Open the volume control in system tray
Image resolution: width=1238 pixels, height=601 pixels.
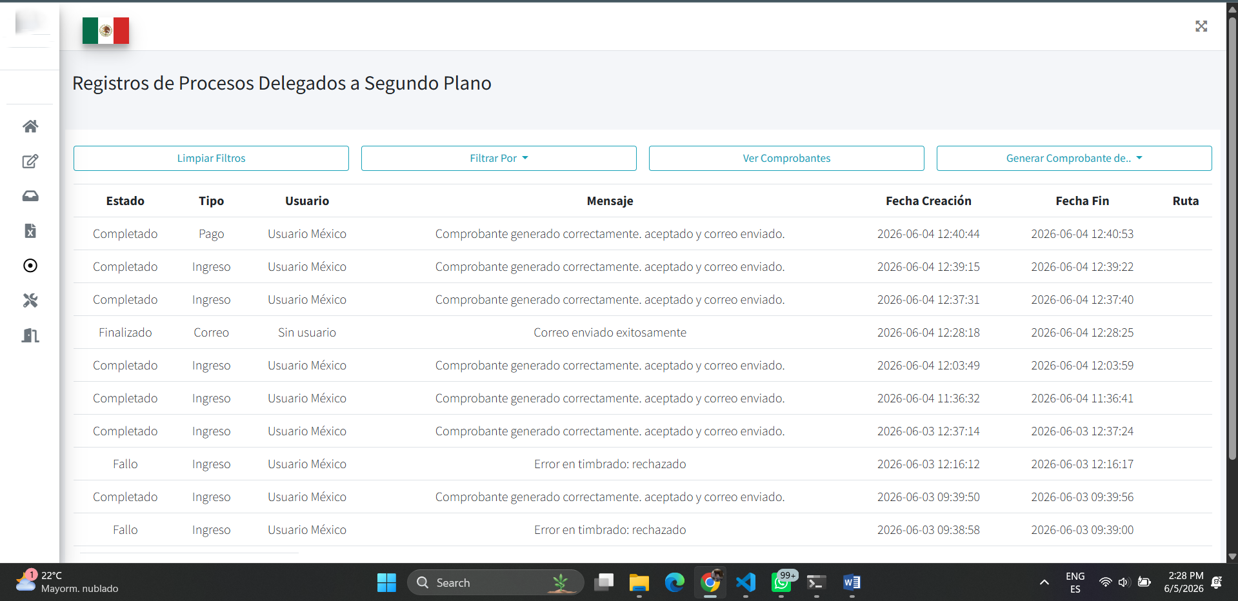click(1124, 582)
